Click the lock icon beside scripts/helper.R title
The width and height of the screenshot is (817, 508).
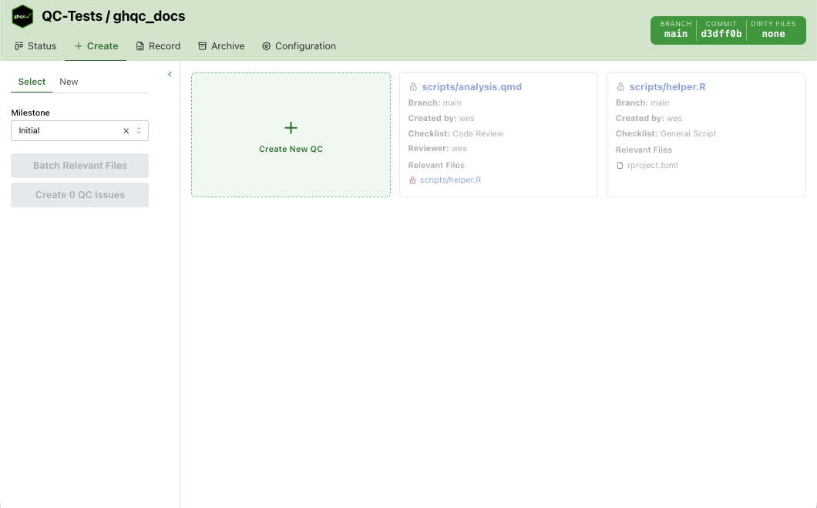620,87
